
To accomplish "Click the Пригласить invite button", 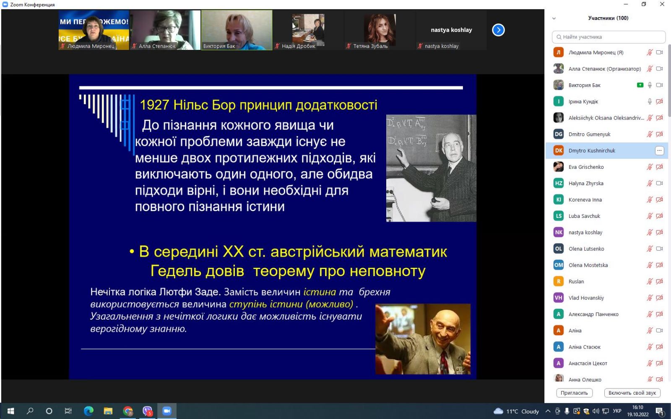I will point(574,393).
